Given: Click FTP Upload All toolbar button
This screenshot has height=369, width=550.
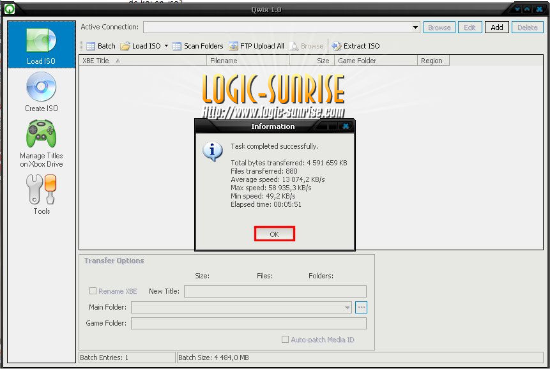Looking at the screenshot, I should click(257, 46).
